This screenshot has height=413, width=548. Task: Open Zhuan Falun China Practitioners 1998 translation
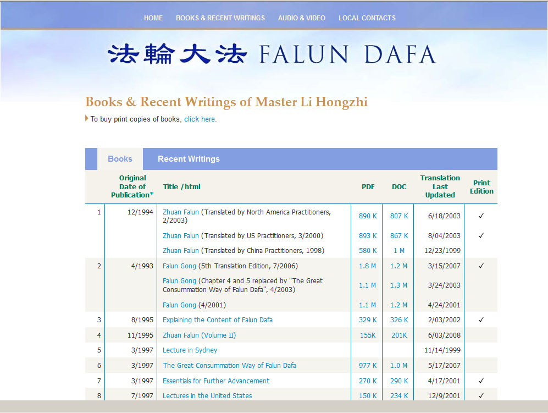[x=180, y=250]
